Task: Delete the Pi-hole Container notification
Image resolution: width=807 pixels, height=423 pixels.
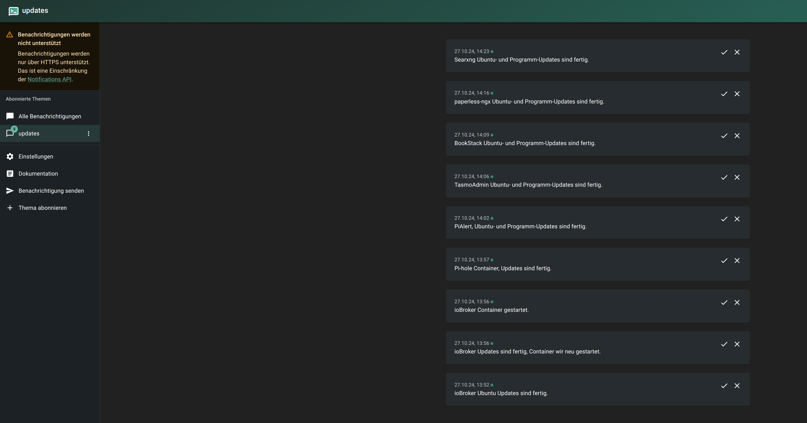Action: (x=737, y=261)
